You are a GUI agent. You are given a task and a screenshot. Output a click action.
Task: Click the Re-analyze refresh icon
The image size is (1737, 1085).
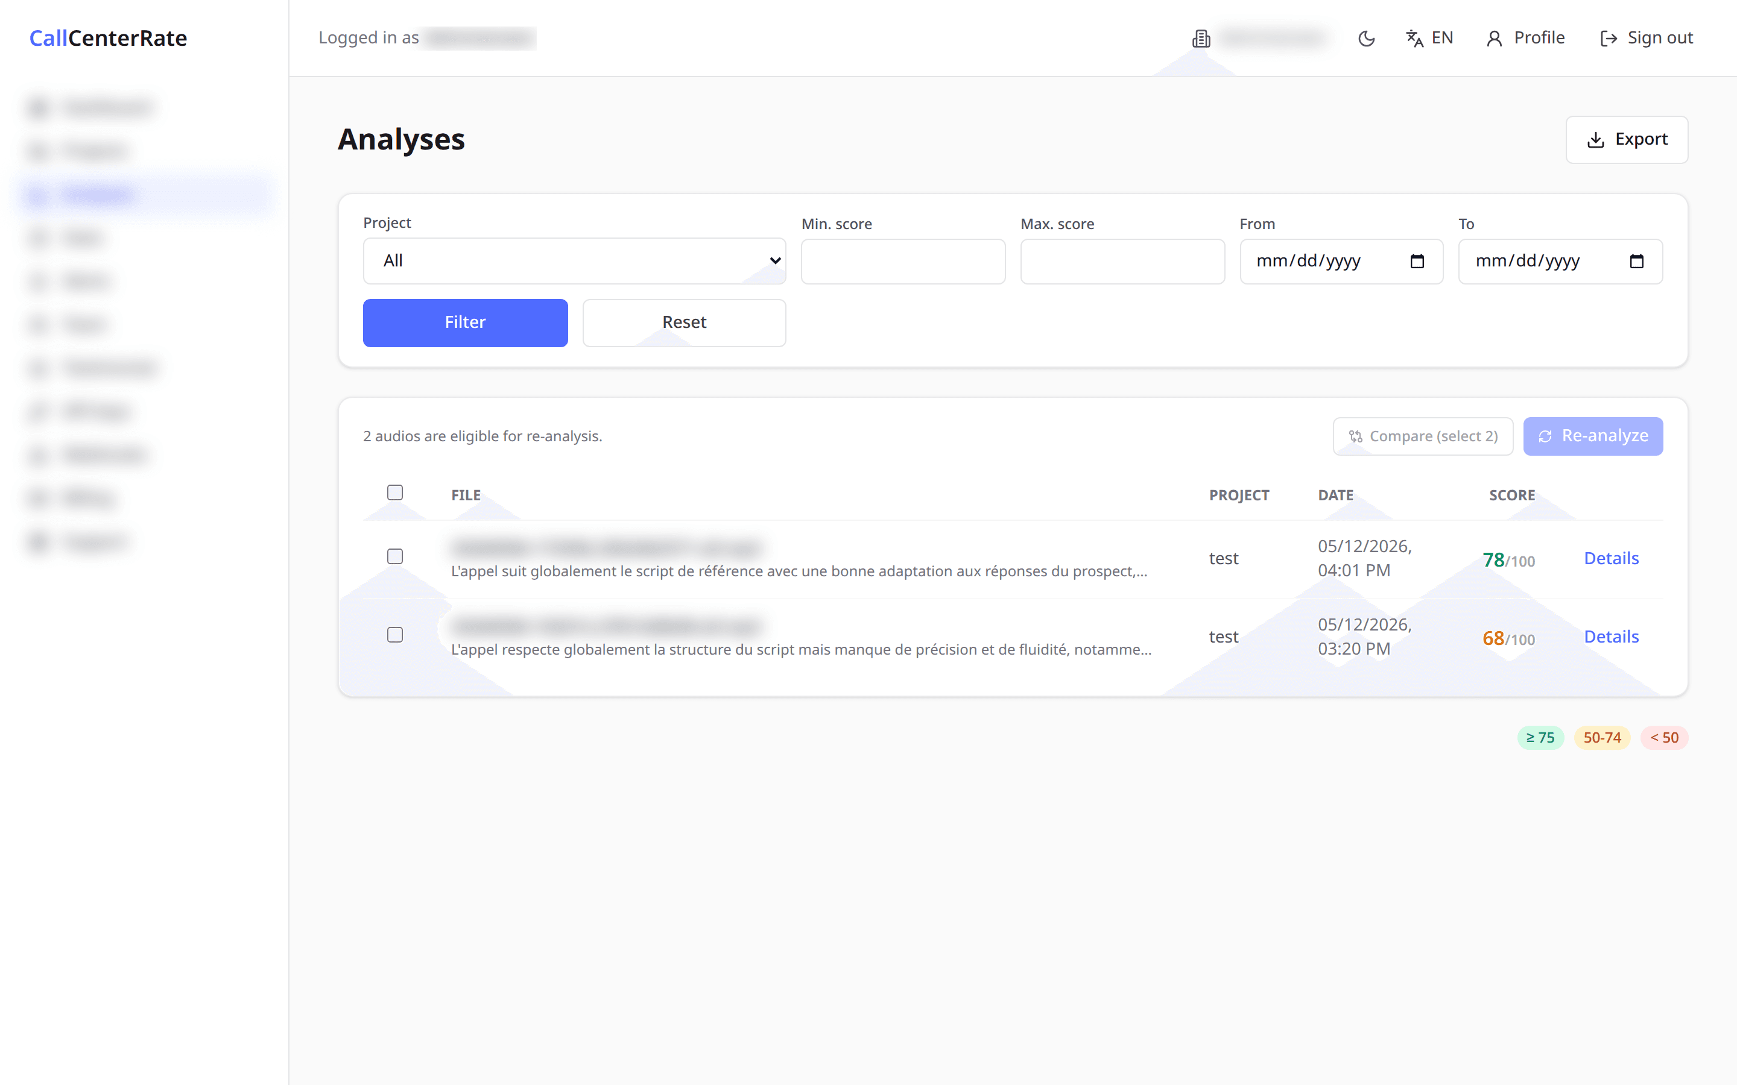coord(1545,436)
